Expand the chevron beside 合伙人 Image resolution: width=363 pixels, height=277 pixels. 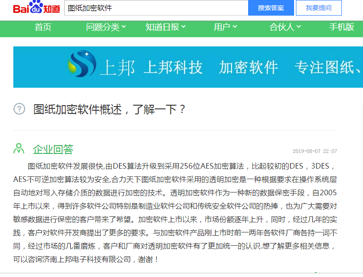click(299, 27)
